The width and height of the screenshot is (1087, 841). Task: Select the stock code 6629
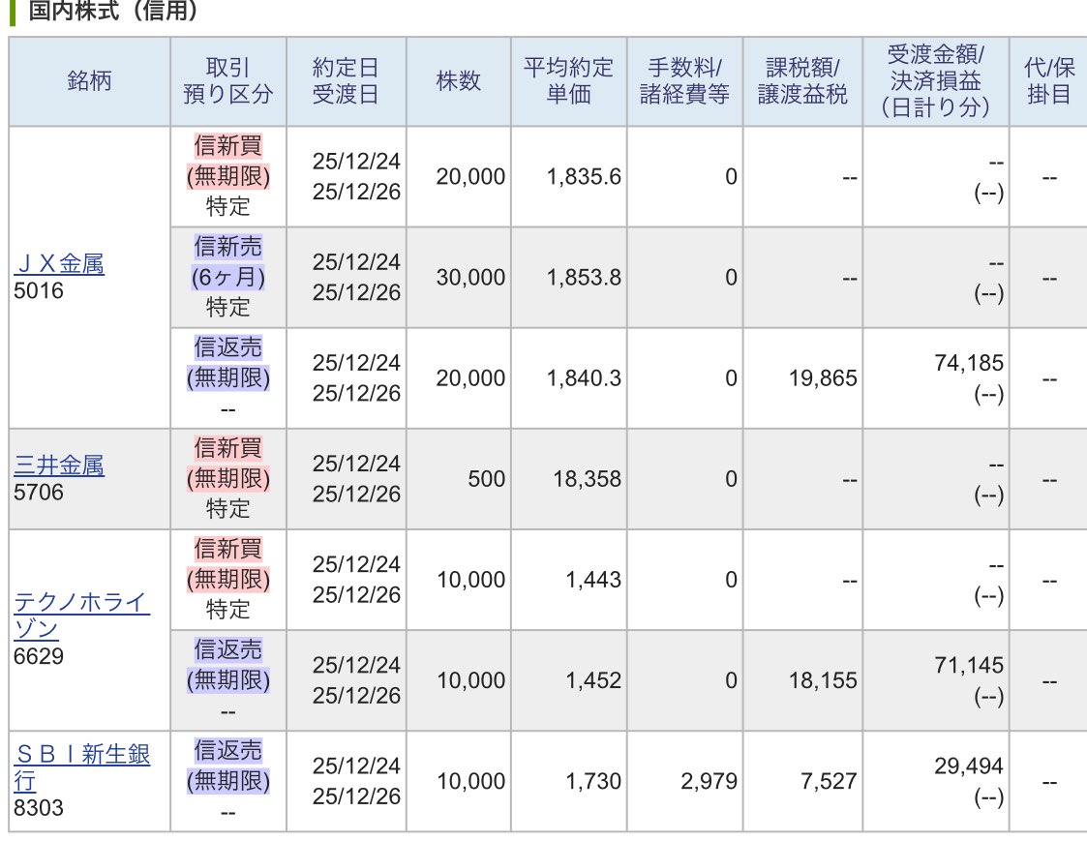coord(38,656)
